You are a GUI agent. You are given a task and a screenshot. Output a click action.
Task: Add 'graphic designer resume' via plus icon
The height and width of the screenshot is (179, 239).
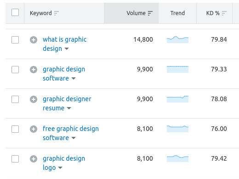tap(34, 99)
